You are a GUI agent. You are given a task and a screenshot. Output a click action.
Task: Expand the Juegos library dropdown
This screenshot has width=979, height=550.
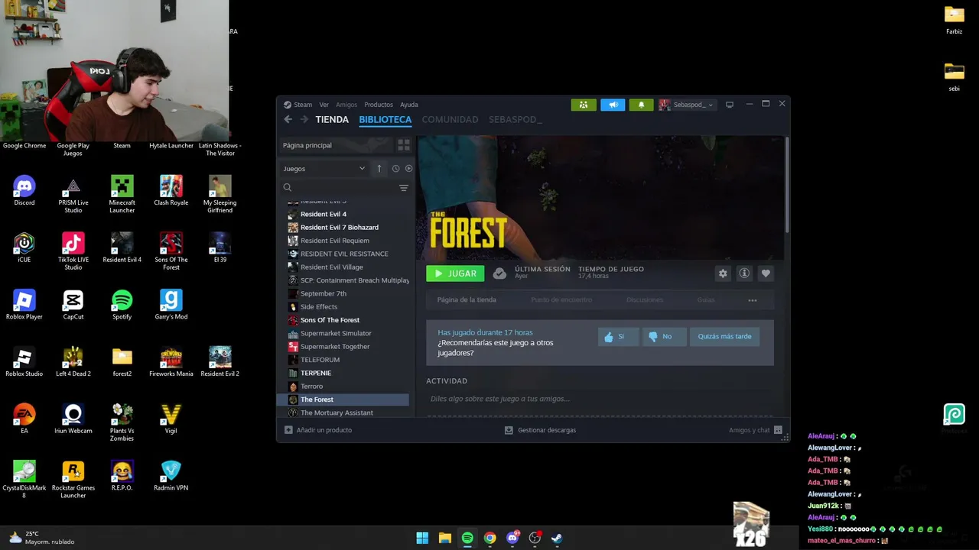[x=324, y=168]
